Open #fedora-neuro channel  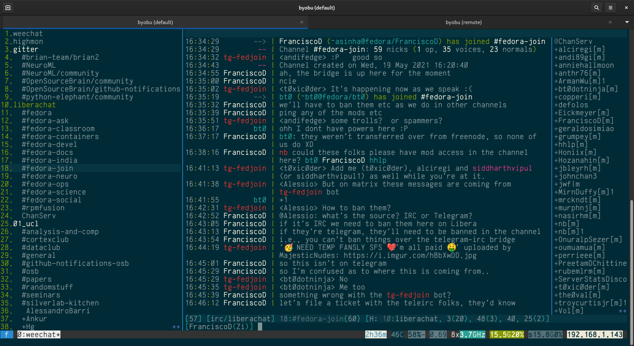(50, 176)
